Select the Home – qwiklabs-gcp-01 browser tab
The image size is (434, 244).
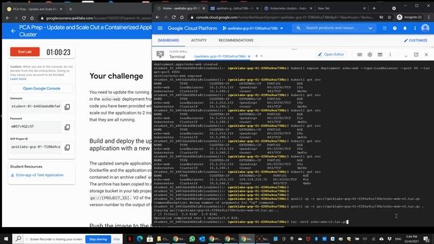tap(180, 9)
